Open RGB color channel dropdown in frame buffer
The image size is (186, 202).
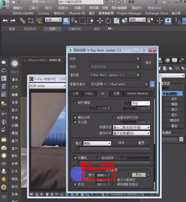coord(48,86)
